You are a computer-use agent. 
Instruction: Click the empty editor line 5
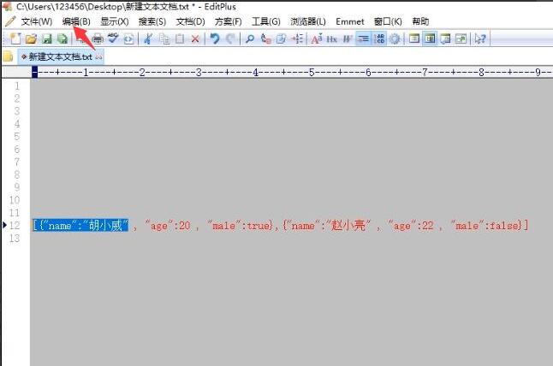291,137
